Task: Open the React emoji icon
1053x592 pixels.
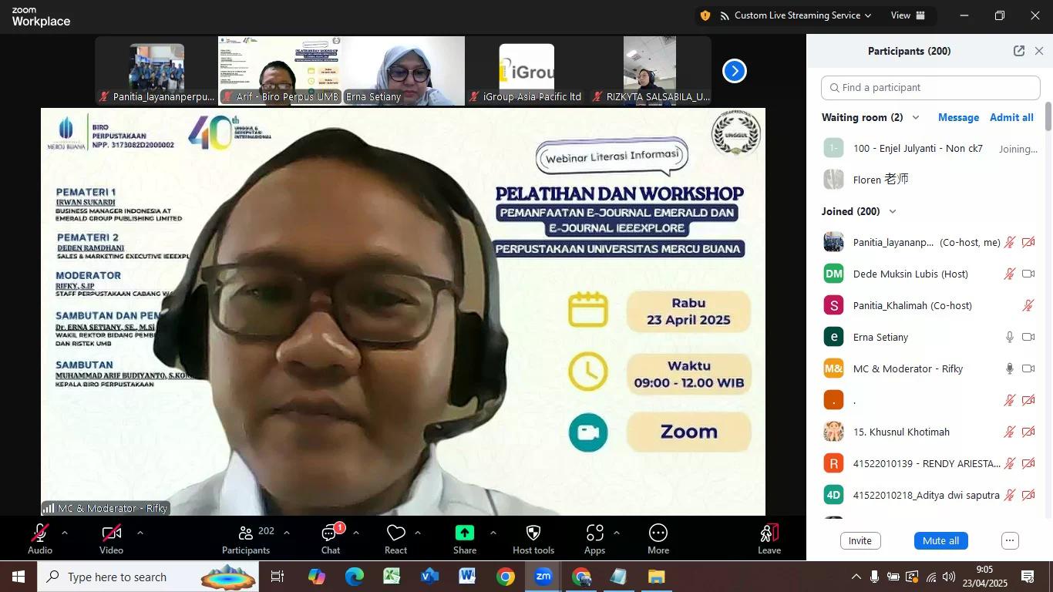Action: (395, 534)
